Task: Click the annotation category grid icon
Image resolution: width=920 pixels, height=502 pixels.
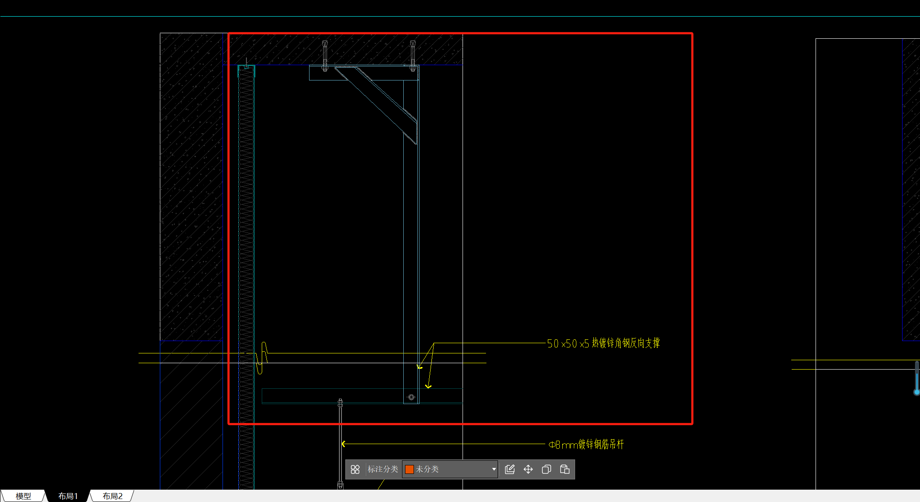Action: coord(355,469)
